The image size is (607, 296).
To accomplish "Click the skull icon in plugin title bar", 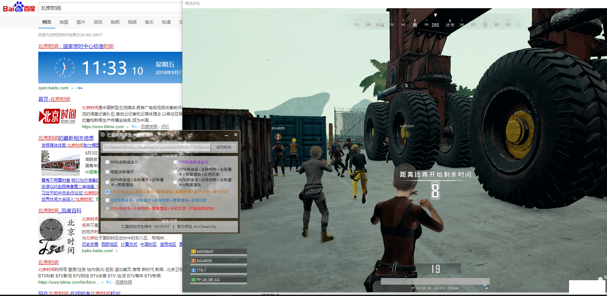I will [x=103, y=135].
